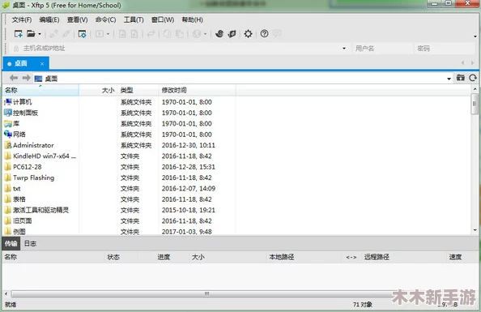Open session properties window icon
The width and height of the screenshot is (481, 312).
coord(83,34)
